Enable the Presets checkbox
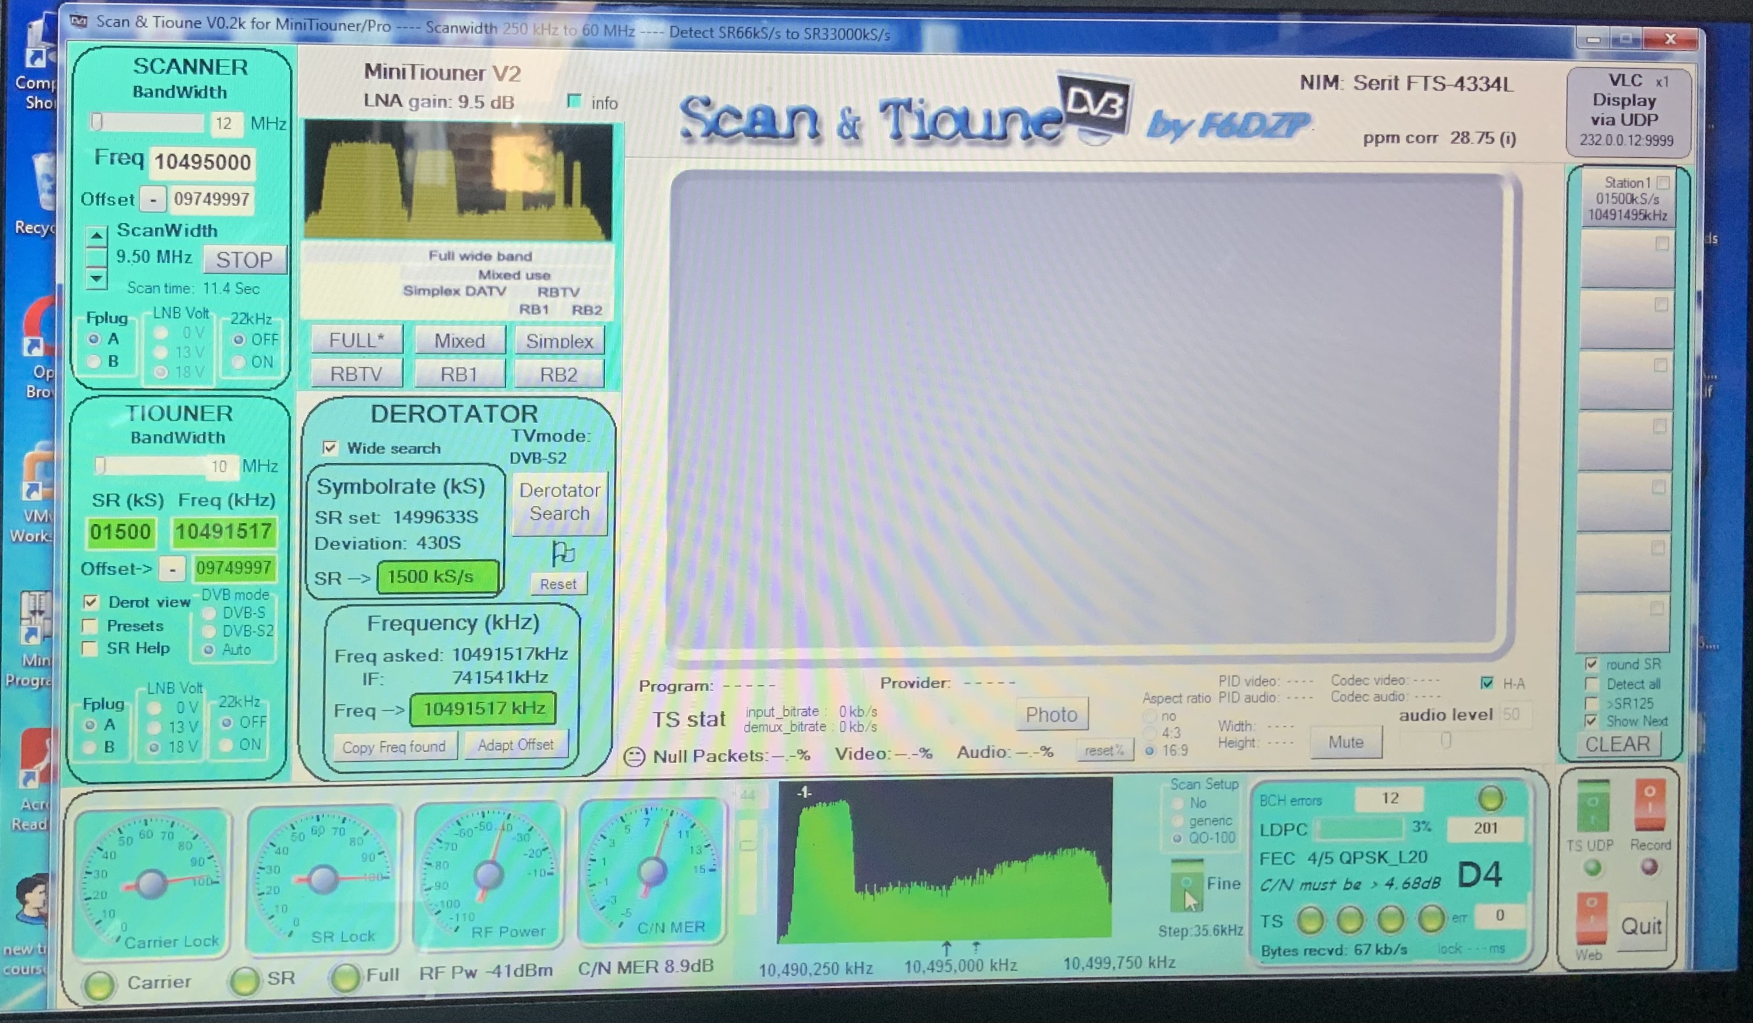This screenshot has width=1753, height=1023. point(90,626)
